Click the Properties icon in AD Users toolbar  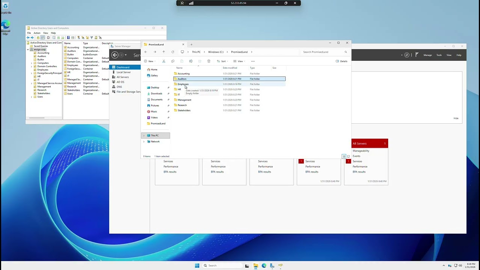(x=54, y=37)
